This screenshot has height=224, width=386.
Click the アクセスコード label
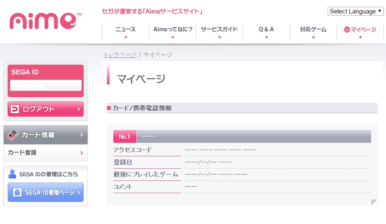click(x=132, y=150)
